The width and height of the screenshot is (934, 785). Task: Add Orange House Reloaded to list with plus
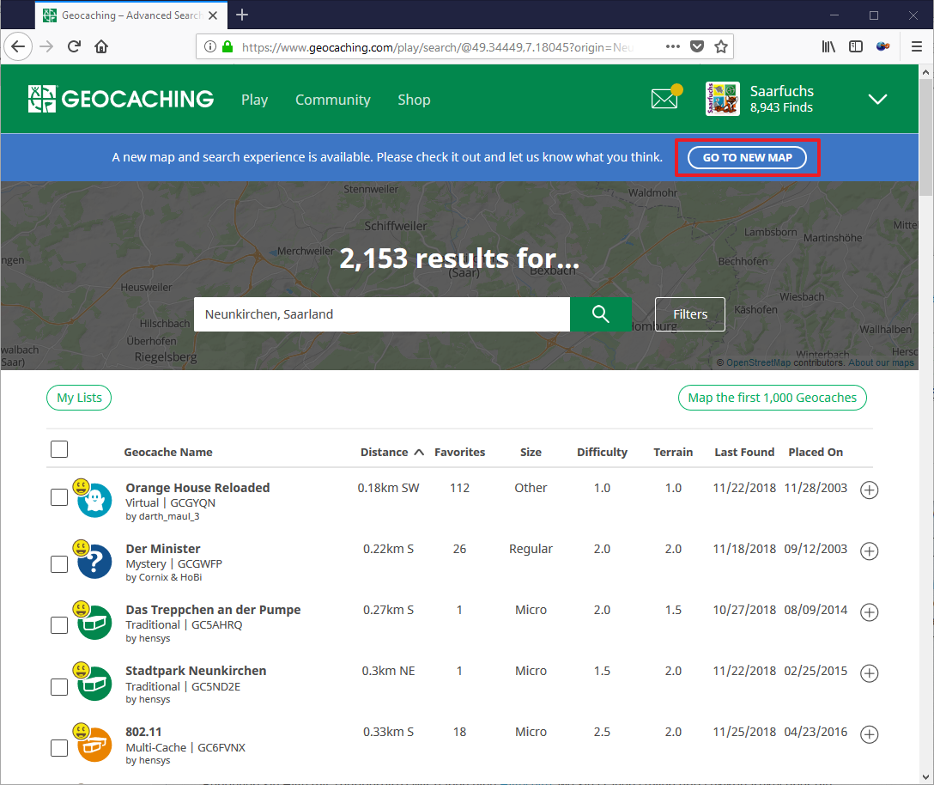pos(870,490)
